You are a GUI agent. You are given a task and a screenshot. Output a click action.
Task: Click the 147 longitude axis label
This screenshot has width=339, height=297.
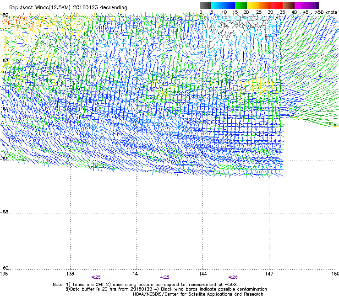(269, 274)
